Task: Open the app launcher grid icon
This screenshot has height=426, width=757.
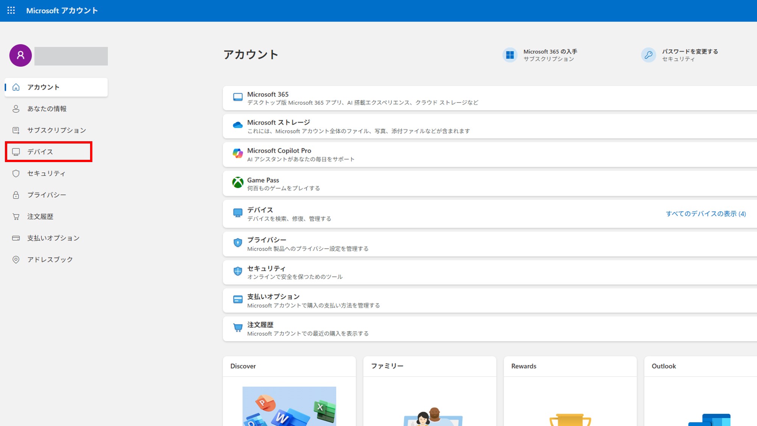Action: pyautogui.click(x=11, y=11)
